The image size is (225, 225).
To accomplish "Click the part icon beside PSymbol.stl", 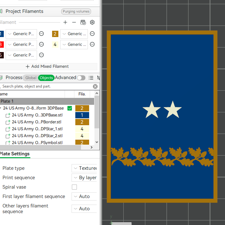I will tap(8, 143).
